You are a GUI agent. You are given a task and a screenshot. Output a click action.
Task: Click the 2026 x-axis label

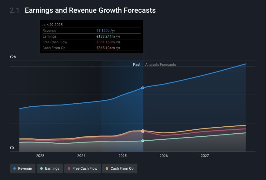164,156
